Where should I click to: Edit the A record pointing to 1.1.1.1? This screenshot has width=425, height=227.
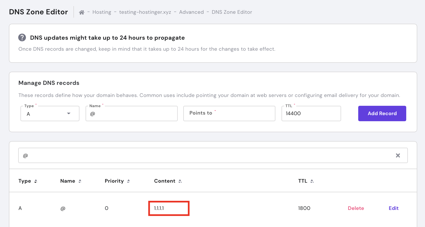(394, 208)
